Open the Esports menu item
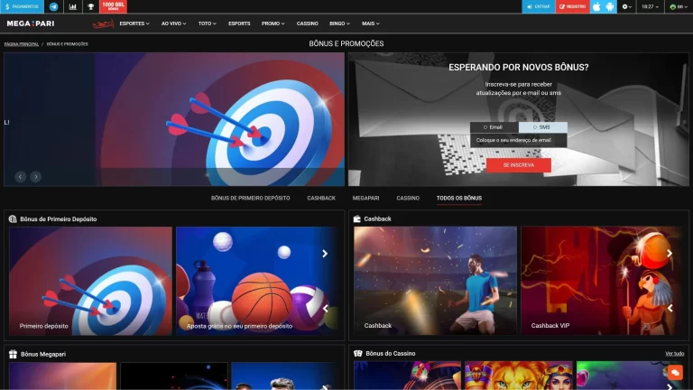The height and width of the screenshot is (390, 693). (x=239, y=23)
